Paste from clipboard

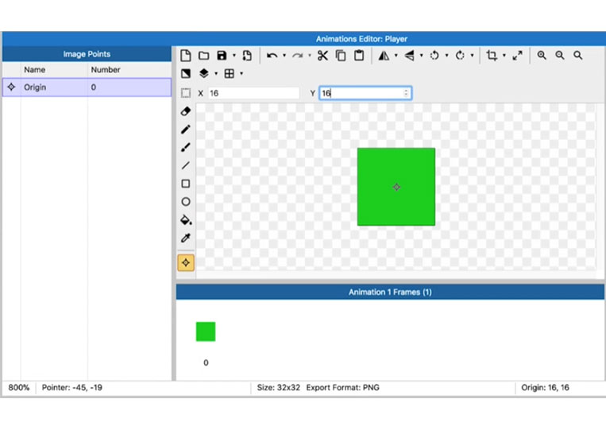pos(359,56)
